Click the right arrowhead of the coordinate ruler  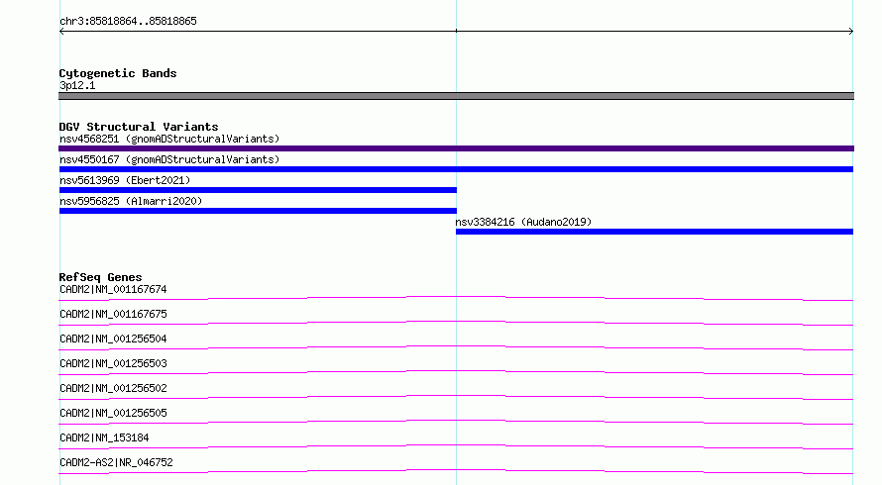click(851, 32)
